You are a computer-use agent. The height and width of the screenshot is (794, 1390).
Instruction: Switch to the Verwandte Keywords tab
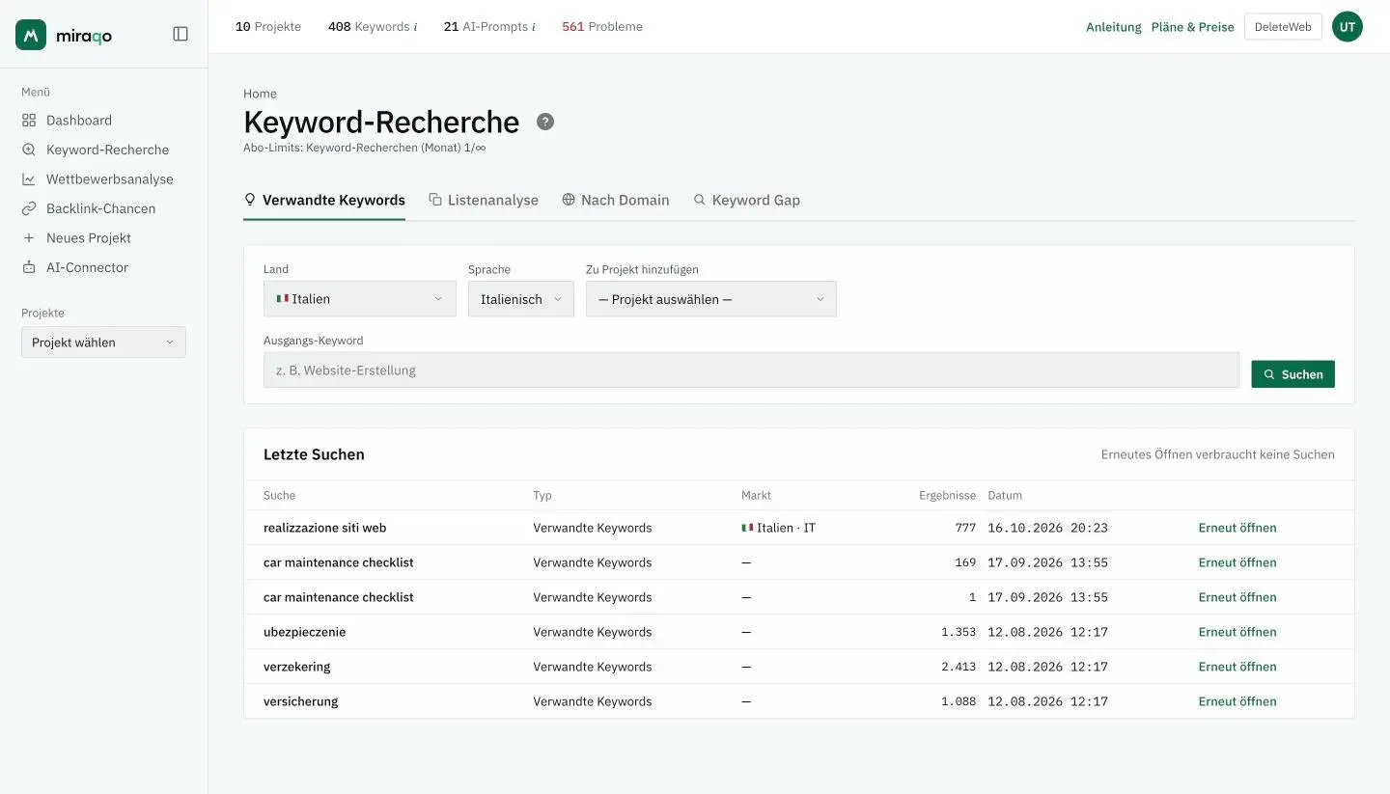[324, 200]
